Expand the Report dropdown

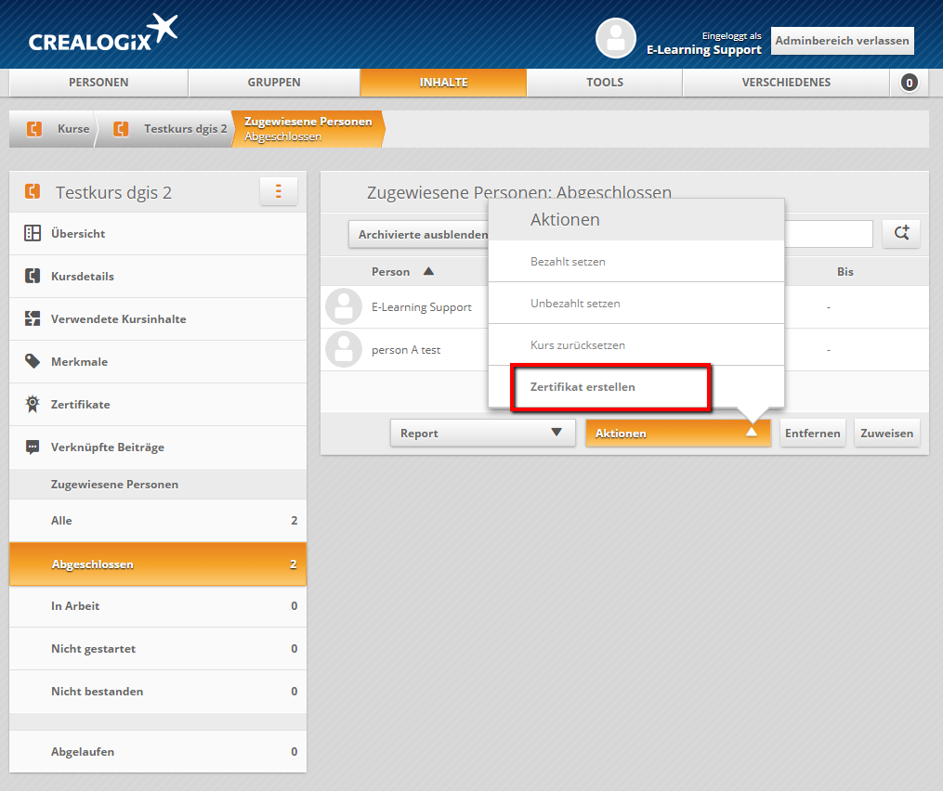(x=482, y=433)
